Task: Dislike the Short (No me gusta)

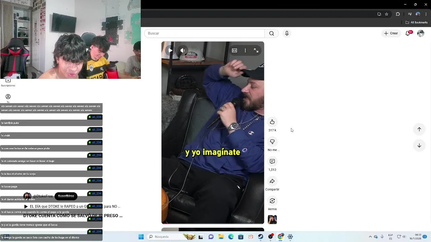Action: [272, 142]
